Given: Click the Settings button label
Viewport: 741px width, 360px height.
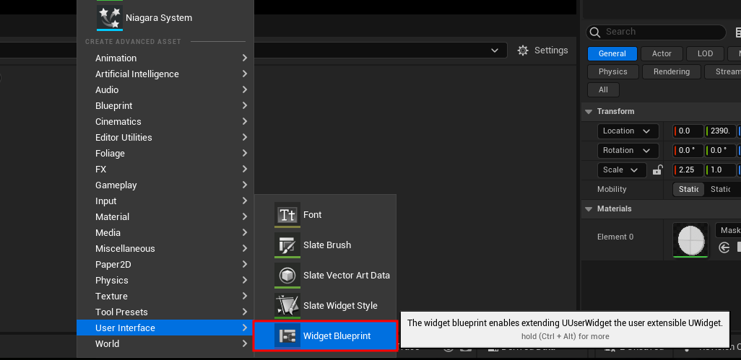Looking at the screenshot, I should click(x=551, y=51).
